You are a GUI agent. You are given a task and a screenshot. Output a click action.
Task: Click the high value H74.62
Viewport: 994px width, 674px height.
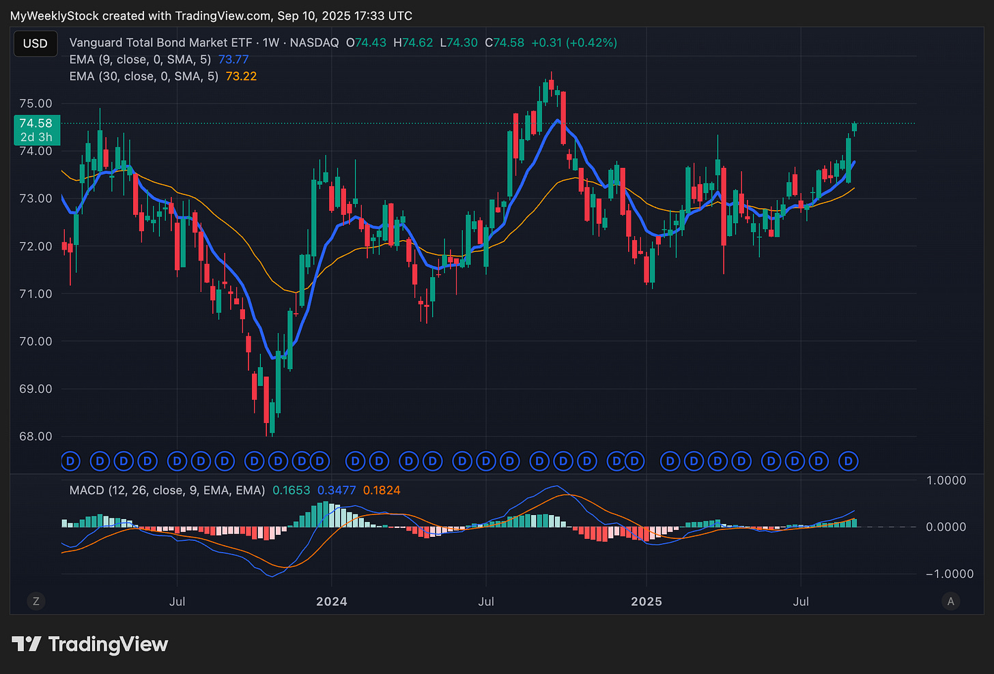pos(413,42)
